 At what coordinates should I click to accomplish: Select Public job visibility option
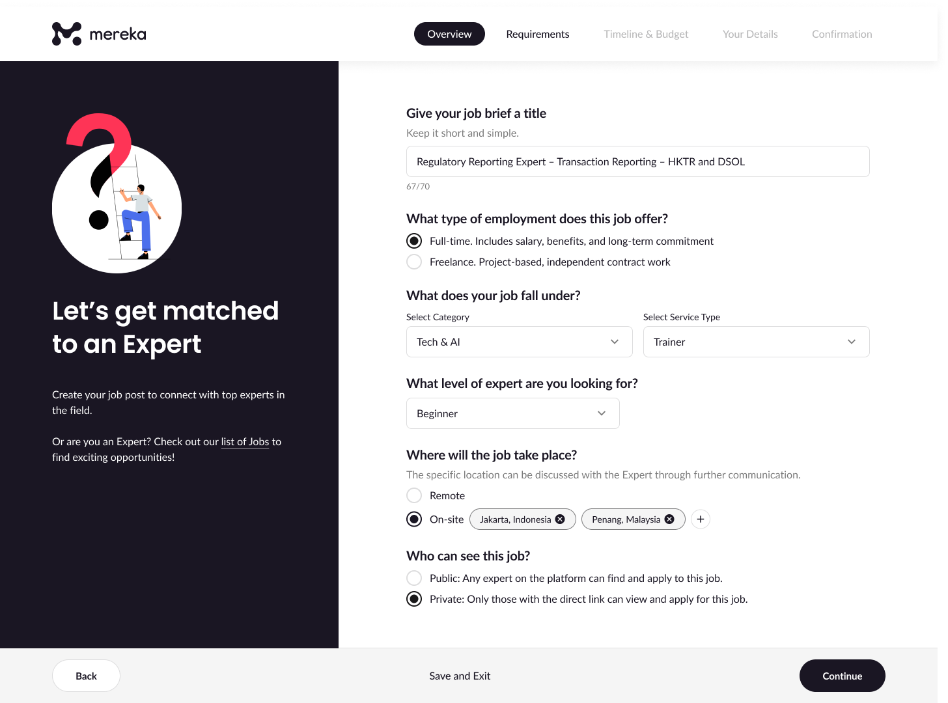tap(414, 578)
